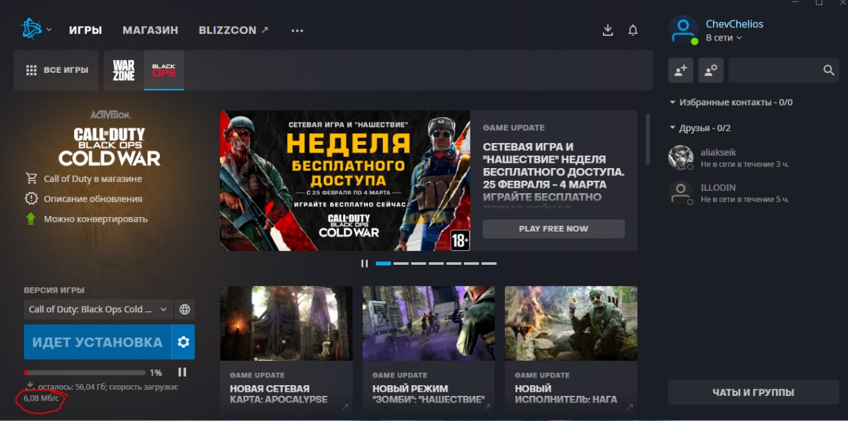Click the ЧАТЫ И ГРУППЫ button

tap(753, 392)
